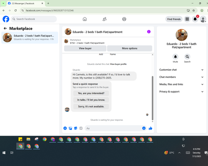The width and height of the screenshot is (208, 166).
Task: Click the browser address bar URL
Action: 50,10
